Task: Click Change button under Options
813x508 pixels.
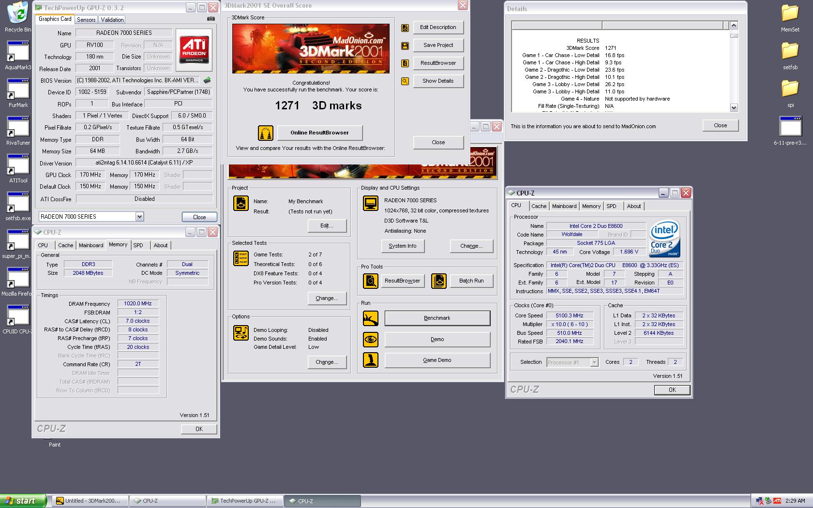Action: coord(327,362)
